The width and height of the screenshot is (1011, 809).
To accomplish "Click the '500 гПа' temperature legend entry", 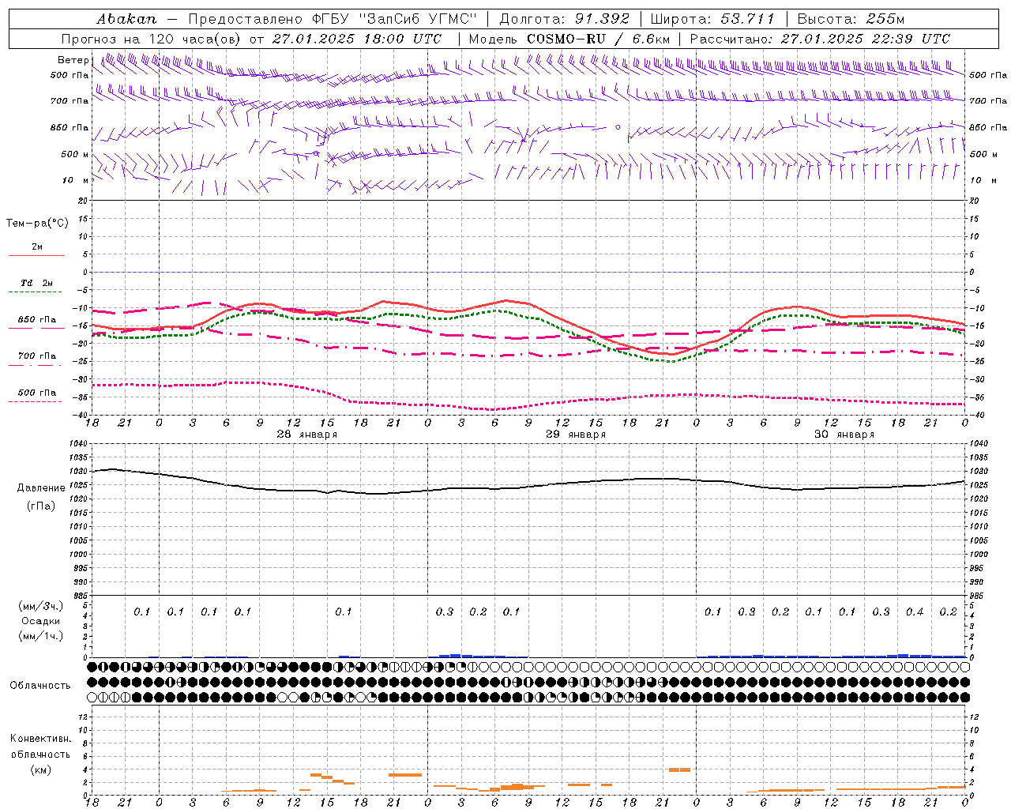I will pyautogui.click(x=37, y=393).
